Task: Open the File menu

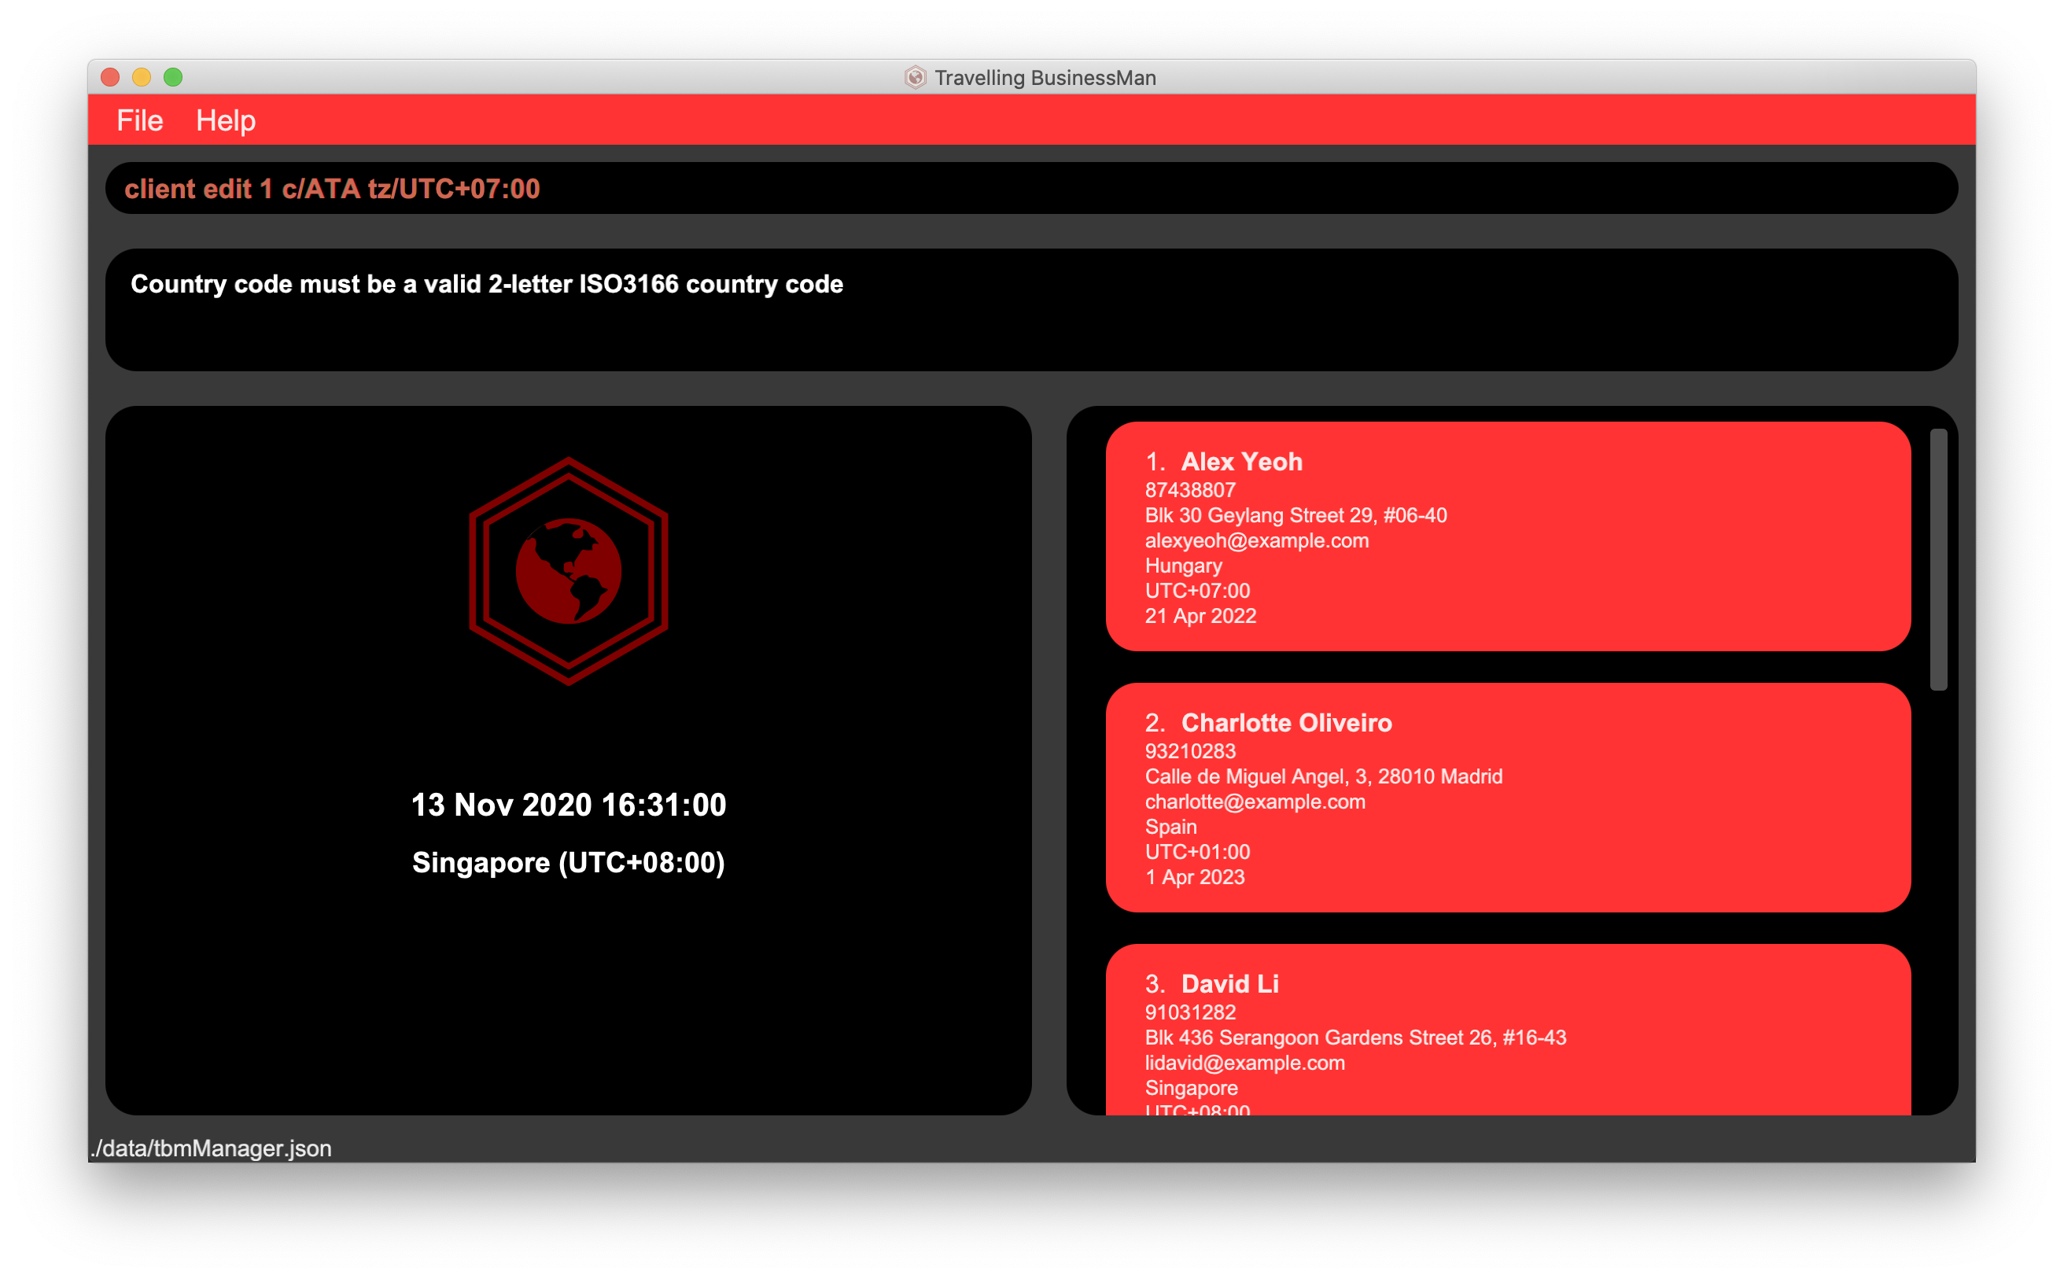Action: [x=139, y=120]
